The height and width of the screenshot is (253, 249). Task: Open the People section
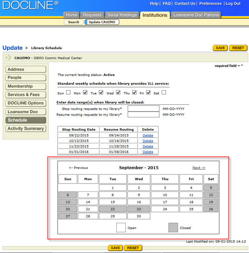26,78
